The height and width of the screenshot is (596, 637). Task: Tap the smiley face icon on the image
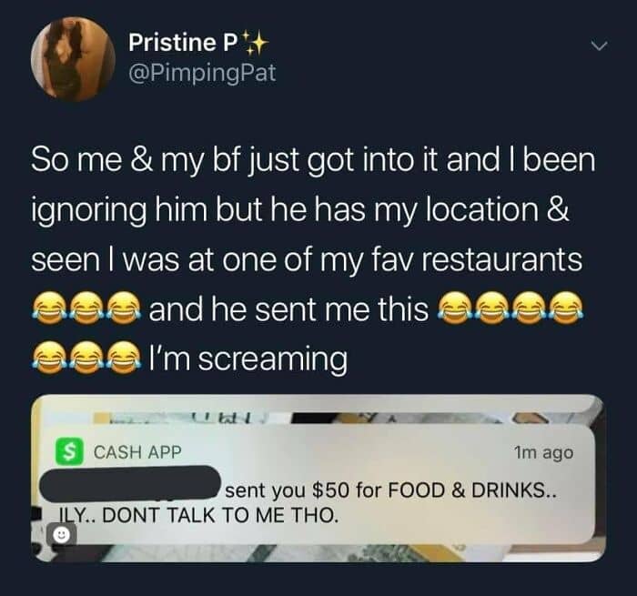click(61, 535)
